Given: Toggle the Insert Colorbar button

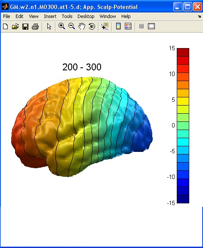Looking at the screenshot, I should point(118,26).
